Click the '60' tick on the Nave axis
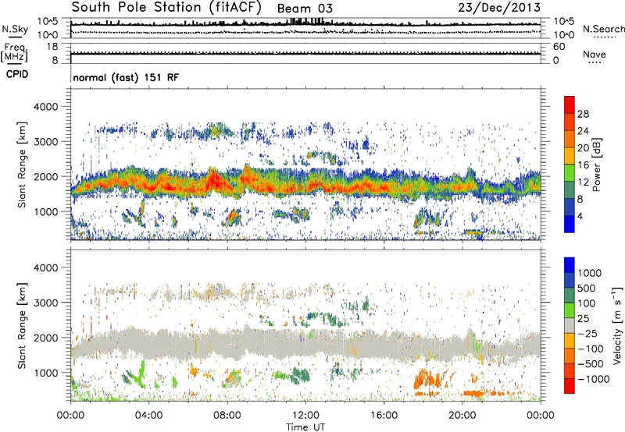 pyautogui.click(x=559, y=47)
